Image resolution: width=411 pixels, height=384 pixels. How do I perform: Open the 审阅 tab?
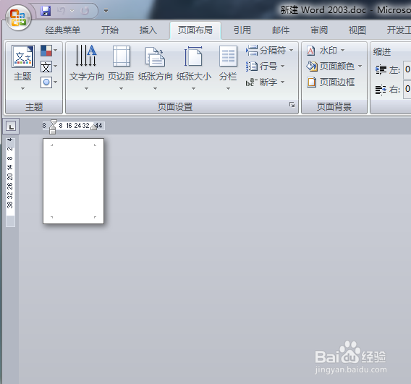point(319,30)
